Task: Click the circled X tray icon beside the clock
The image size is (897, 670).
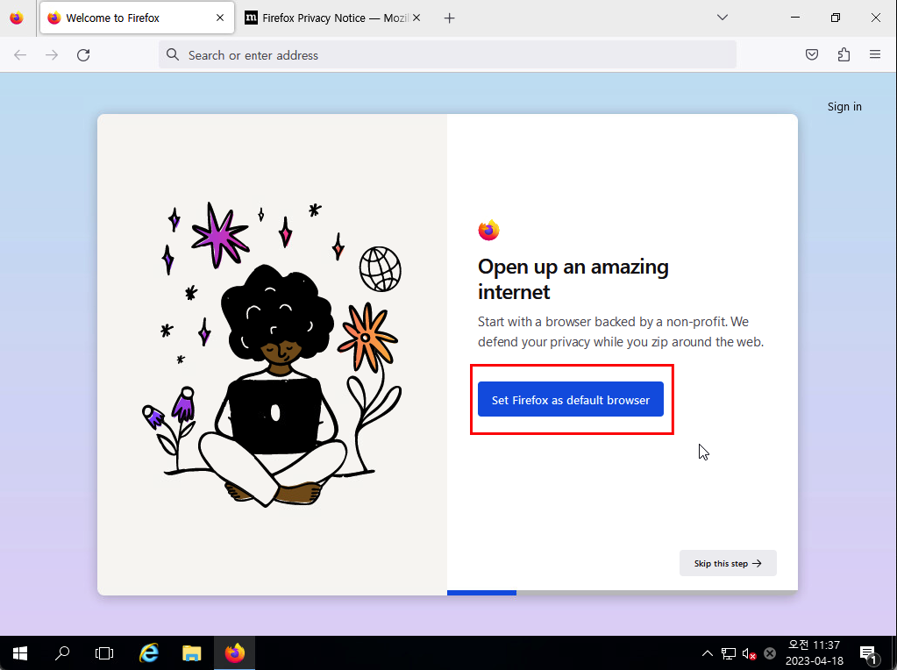Action: [x=770, y=652]
